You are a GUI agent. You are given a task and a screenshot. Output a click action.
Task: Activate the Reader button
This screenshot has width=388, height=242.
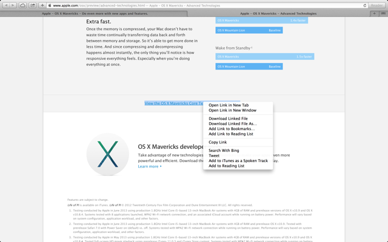click(376, 5)
